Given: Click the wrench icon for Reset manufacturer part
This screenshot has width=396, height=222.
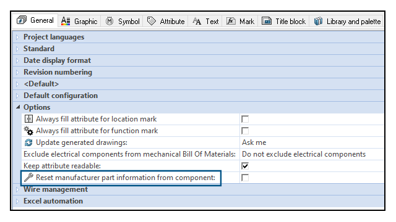Looking at the screenshot, I should coord(28,178).
